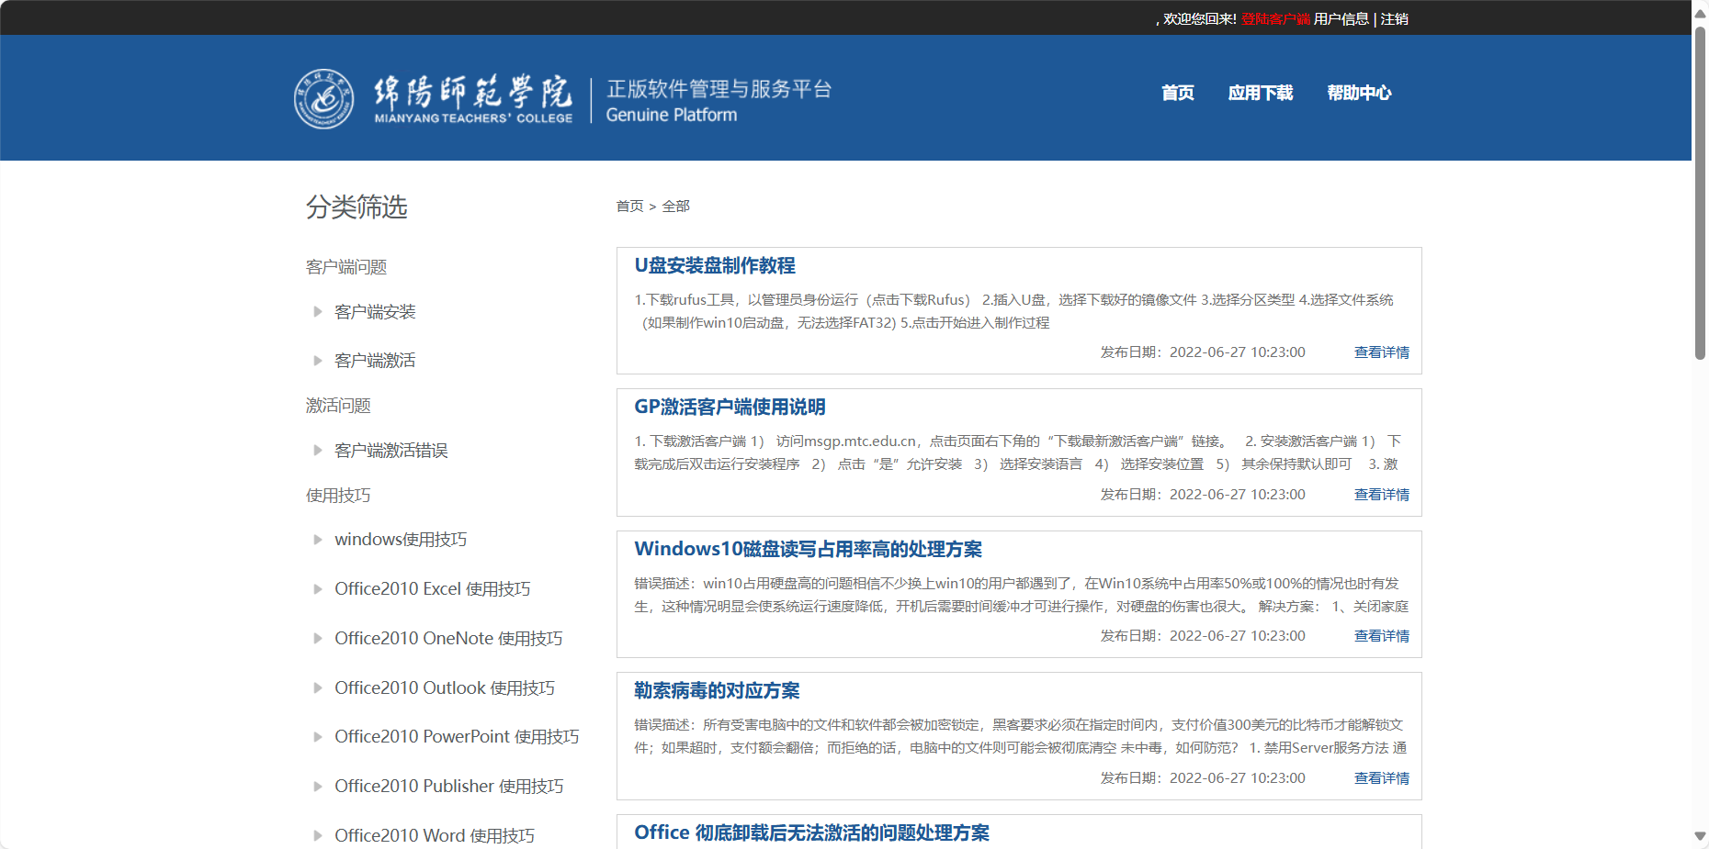Select Office2010 Word 使用技巧 category
The width and height of the screenshot is (1709, 849).
435,836
